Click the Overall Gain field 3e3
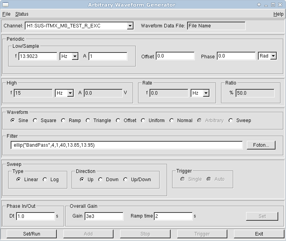 click(104, 216)
